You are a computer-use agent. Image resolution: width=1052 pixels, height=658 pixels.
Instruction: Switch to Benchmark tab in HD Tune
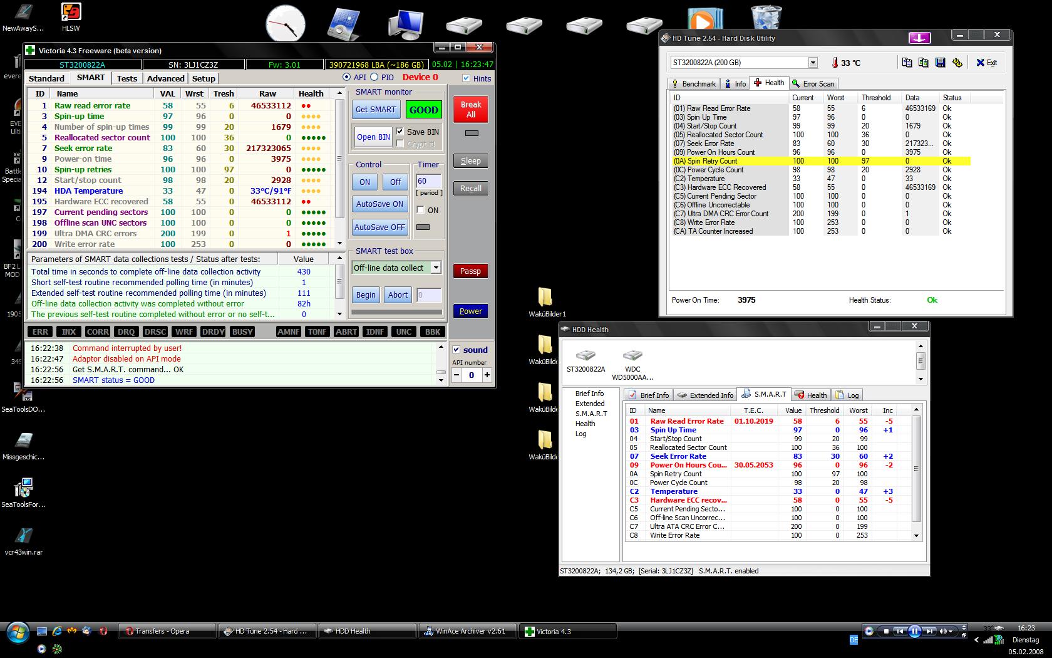[693, 83]
